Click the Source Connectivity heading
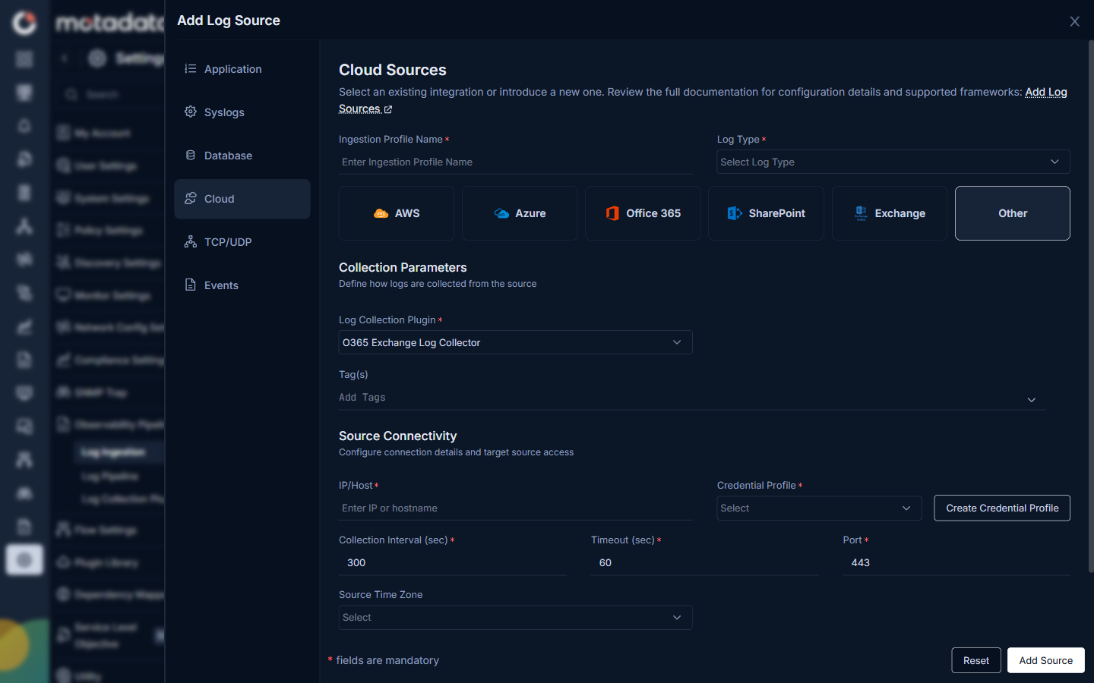Screen dimensions: 1094x683 point(397,436)
